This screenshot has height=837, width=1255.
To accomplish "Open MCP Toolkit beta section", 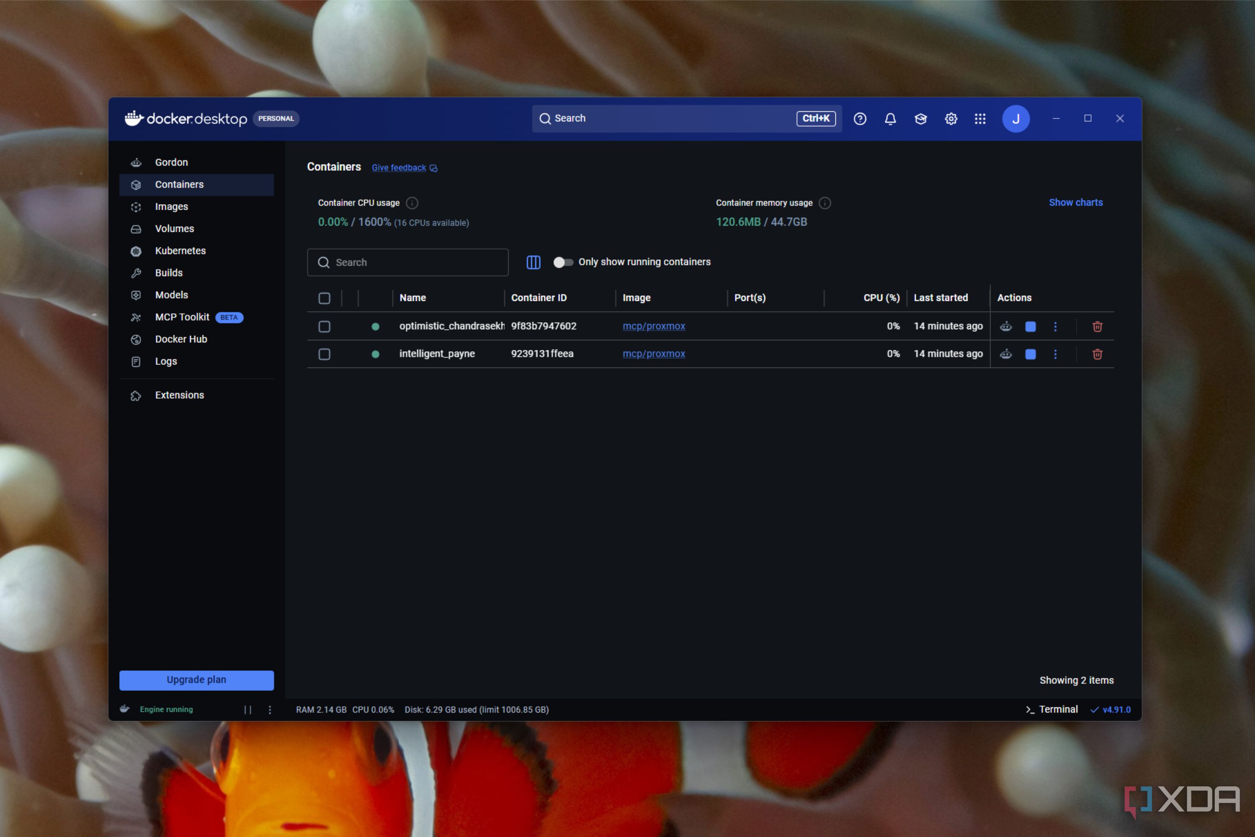I will click(x=196, y=317).
